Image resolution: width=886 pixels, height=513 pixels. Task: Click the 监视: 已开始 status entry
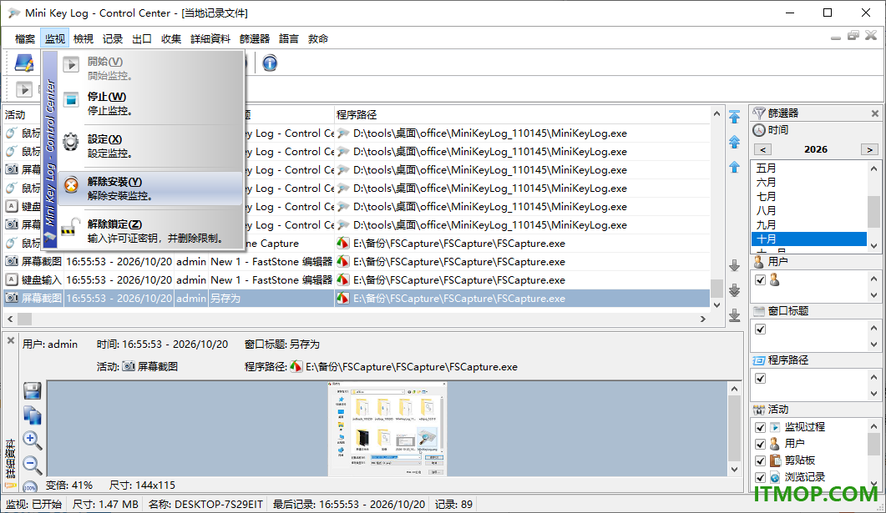coord(33,505)
